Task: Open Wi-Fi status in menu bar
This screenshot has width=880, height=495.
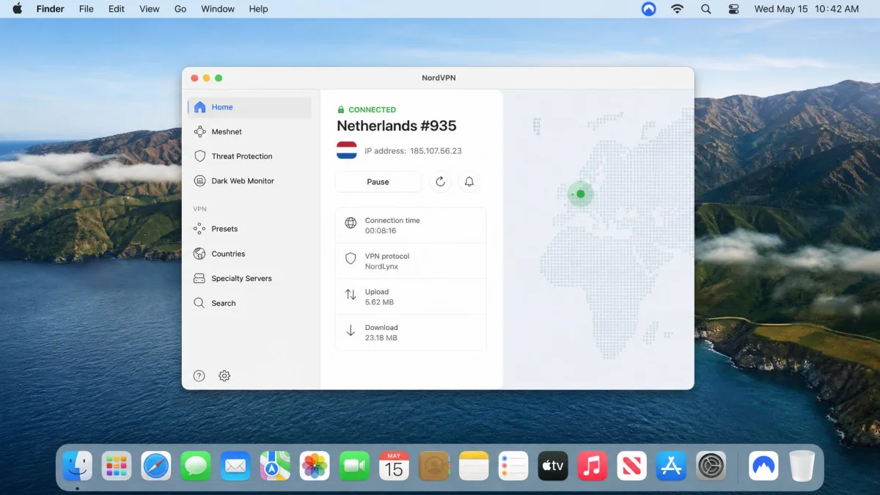Action: (x=677, y=9)
